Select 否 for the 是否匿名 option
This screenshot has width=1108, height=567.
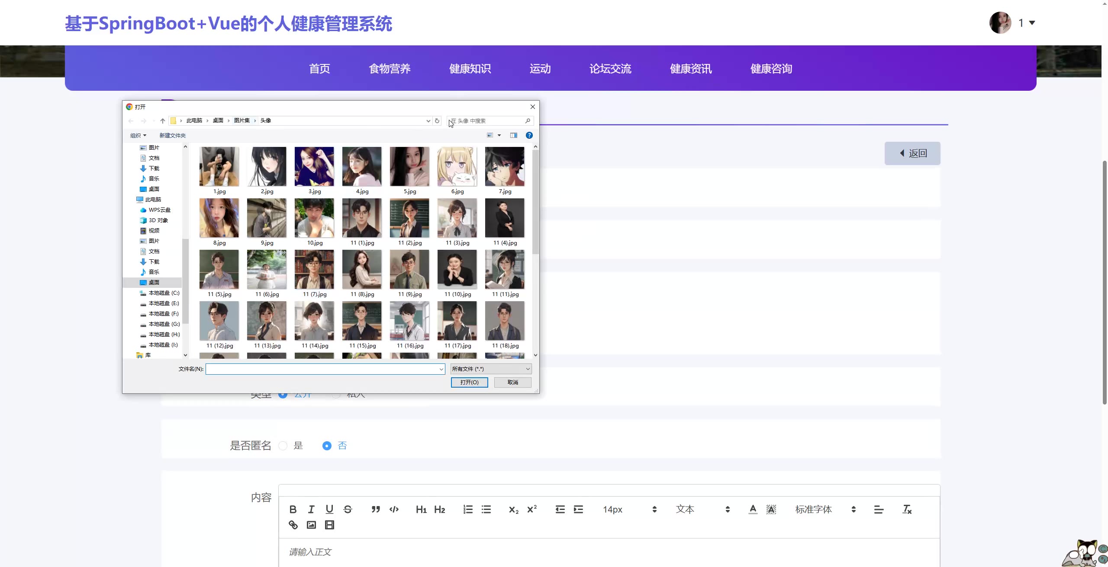pyautogui.click(x=327, y=446)
